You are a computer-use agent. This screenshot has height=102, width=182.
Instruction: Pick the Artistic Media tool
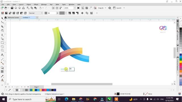(x=2, y=39)
